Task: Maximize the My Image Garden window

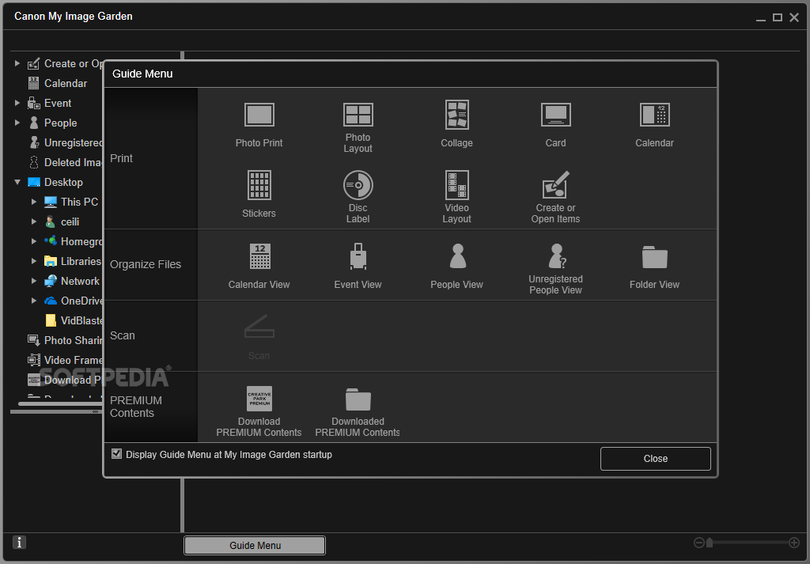Action: (x=777, y=17)
